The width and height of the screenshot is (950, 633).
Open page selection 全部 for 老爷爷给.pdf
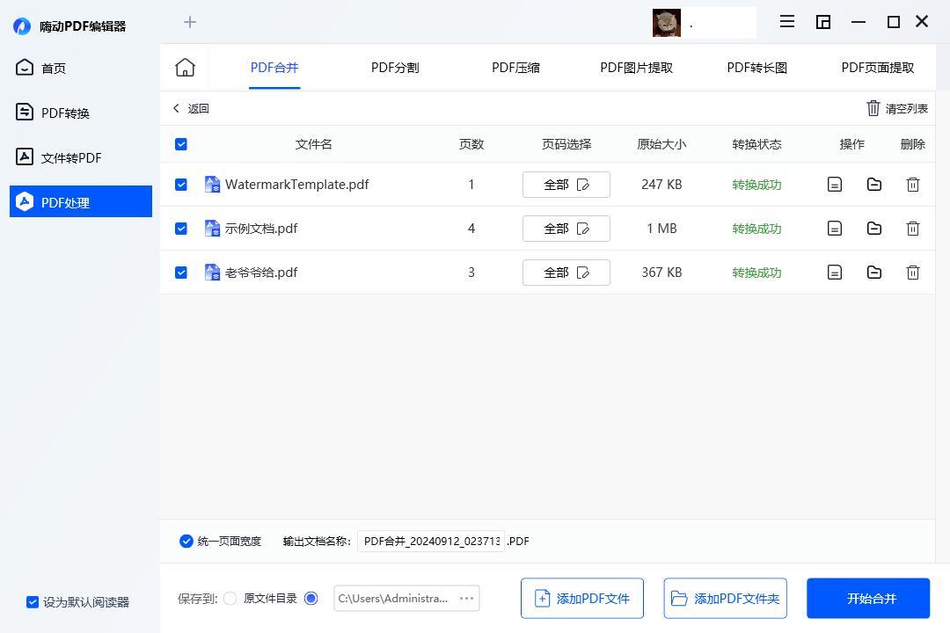566,273
